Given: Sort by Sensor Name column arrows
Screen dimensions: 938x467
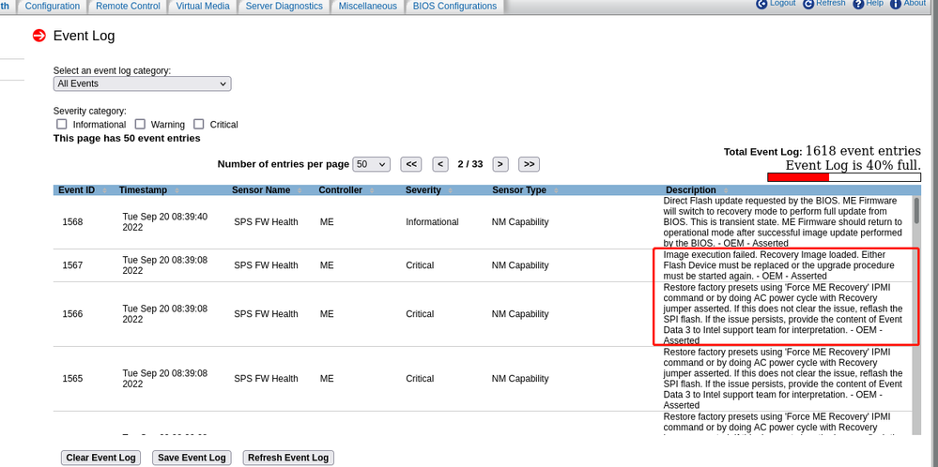Looking at the screenshot, I should [x=300, y=190].
